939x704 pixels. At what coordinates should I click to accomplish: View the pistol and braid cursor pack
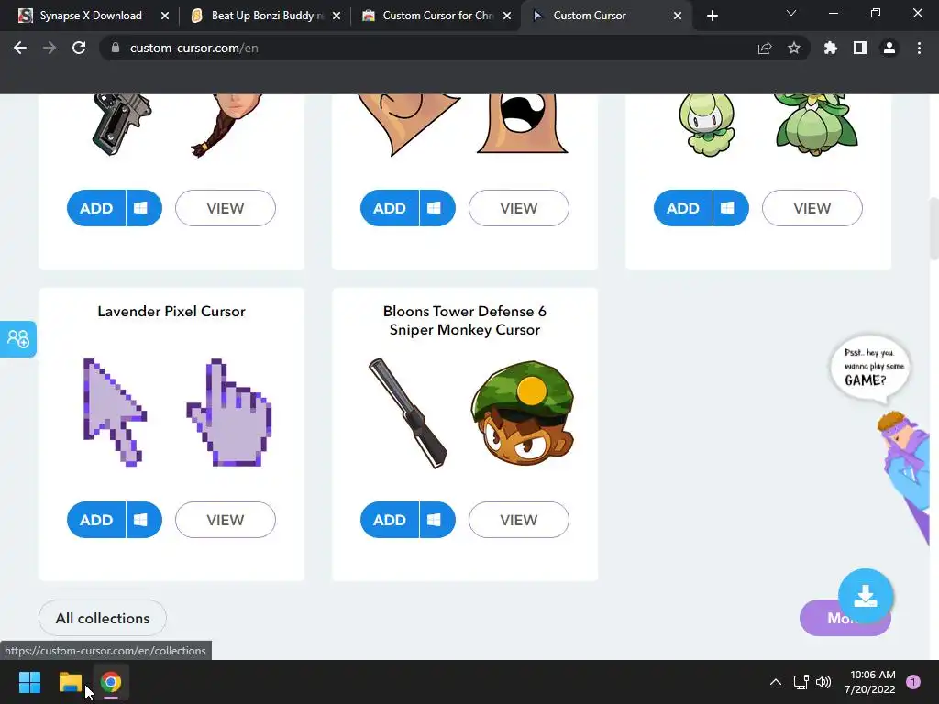pos(226,208)
